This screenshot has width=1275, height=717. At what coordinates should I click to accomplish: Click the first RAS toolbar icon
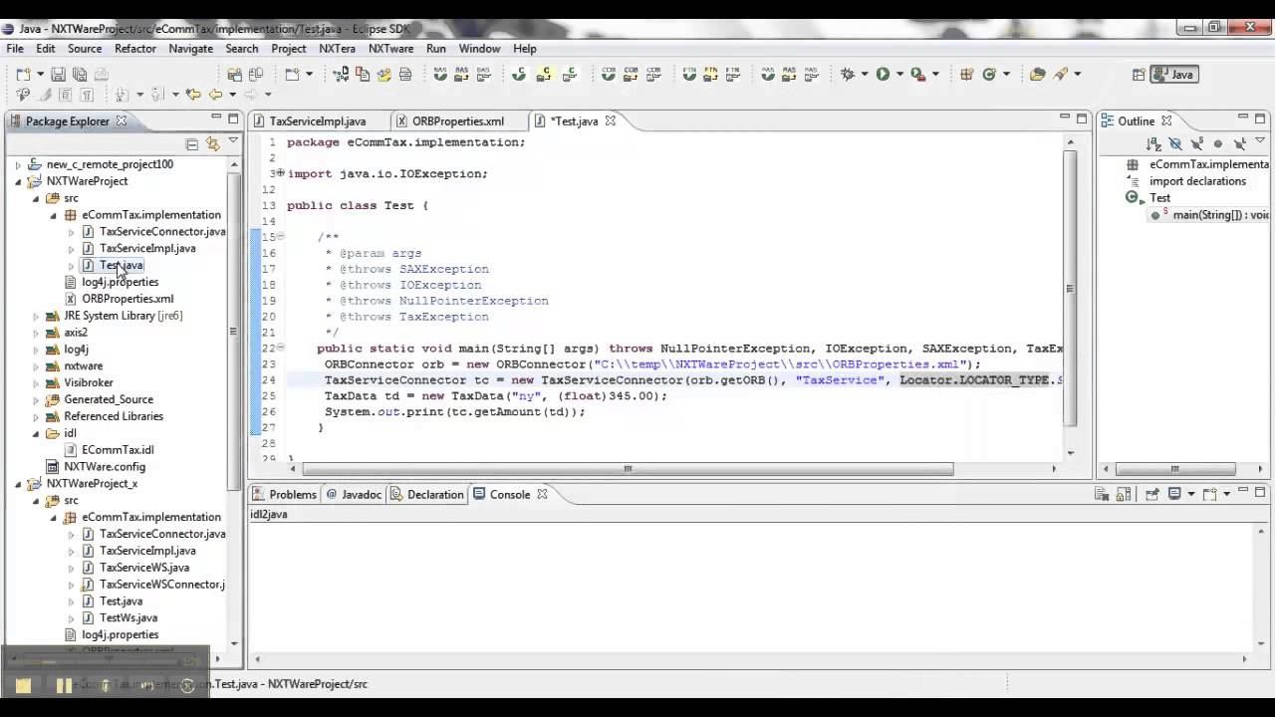pyautogui.click(x=768, y=75)
